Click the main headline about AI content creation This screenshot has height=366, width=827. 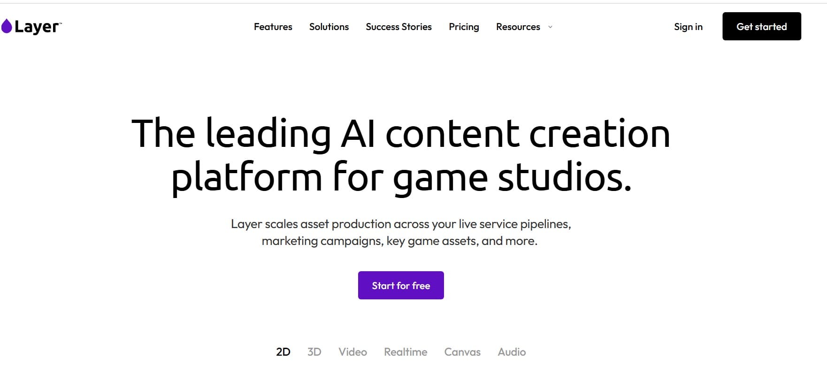click(401, 155)
